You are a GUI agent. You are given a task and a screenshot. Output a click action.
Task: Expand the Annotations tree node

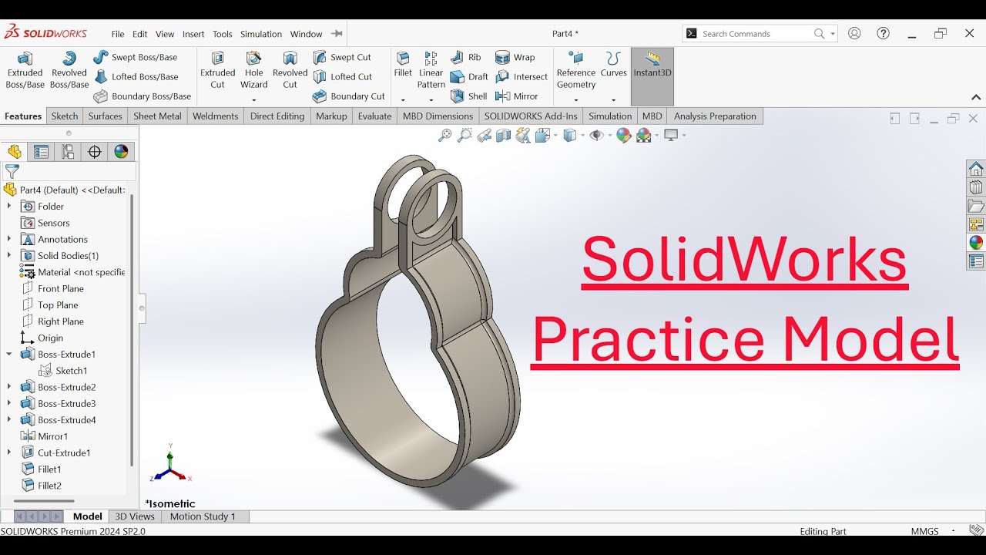(x=9, y=239)
